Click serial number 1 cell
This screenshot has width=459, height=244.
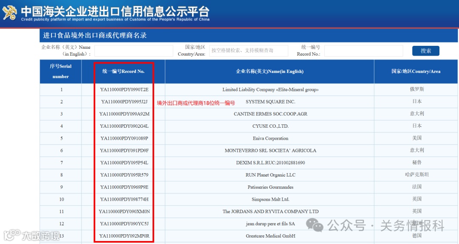(x=62, y=90)
